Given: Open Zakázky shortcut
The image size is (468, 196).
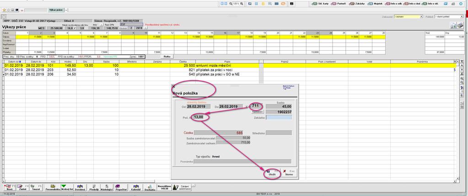Looking at the screenshot, I should pyautogui.click(x=357, y=4).
